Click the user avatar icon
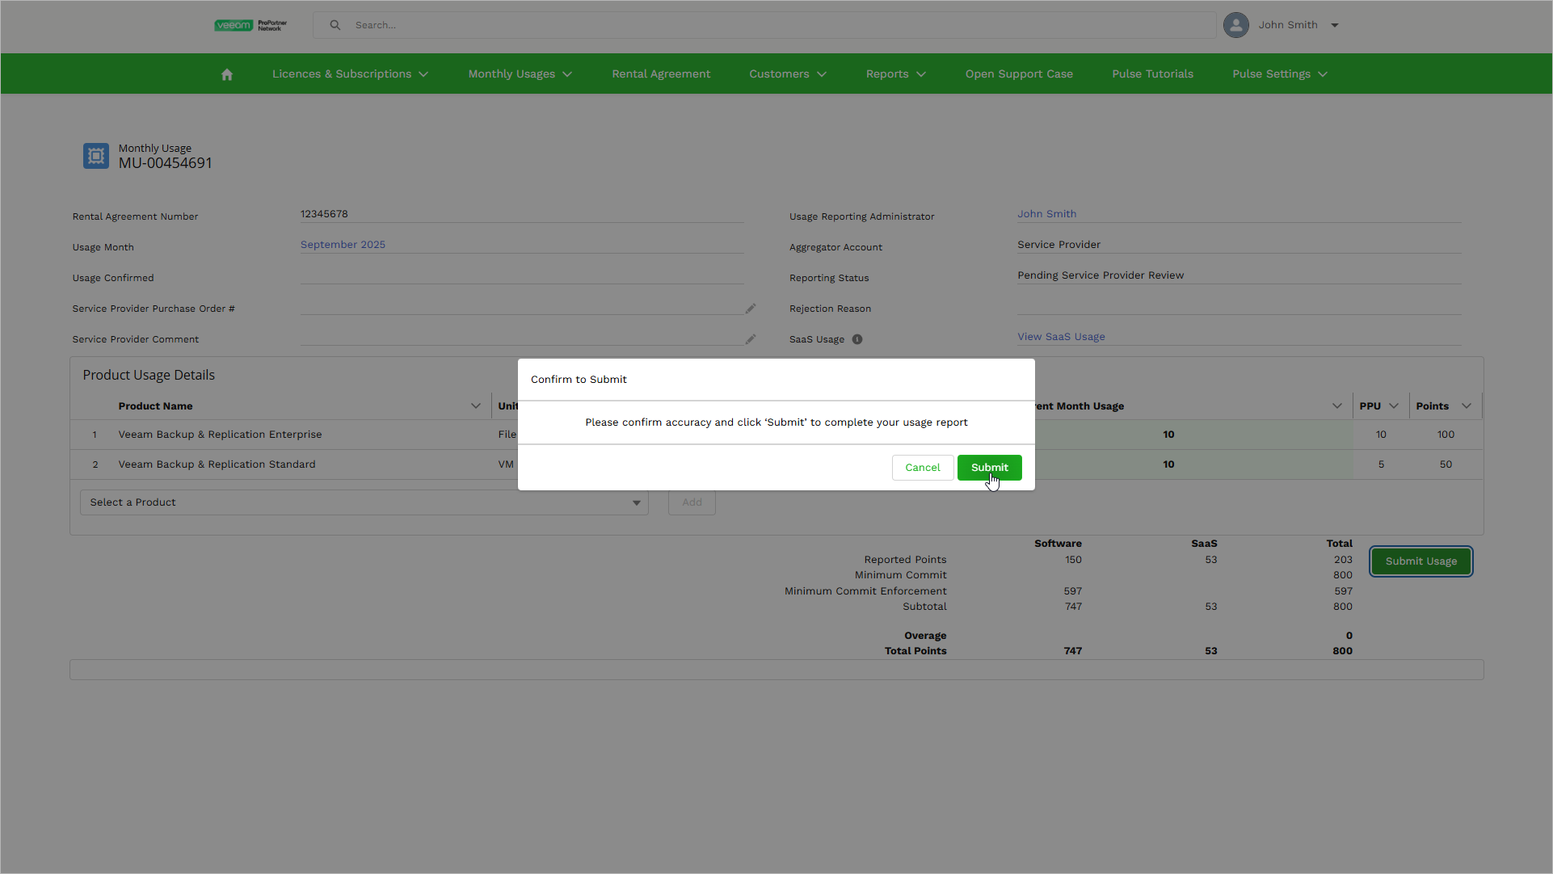This screenshot has height=874, width=1553. click(x=1235, y=25)
